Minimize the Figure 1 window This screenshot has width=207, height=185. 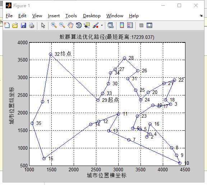pos(163,5)
